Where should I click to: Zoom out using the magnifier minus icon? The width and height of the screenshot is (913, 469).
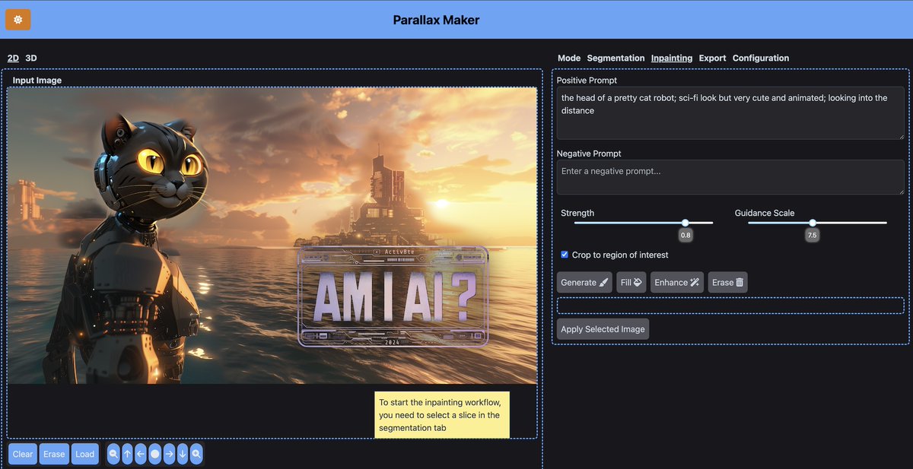(x=113, y=454)
